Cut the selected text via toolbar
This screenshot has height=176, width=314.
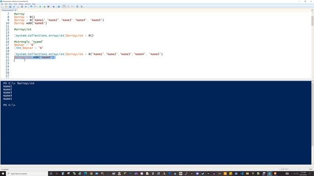tap(14, 6)
